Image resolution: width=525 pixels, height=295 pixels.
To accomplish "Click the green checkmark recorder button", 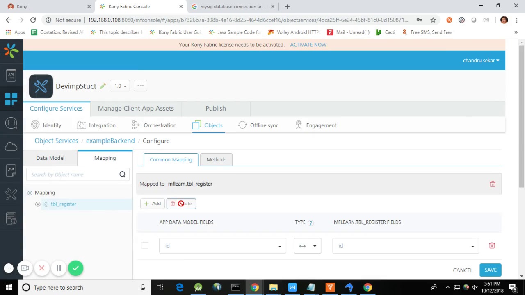I will (75, 268).
